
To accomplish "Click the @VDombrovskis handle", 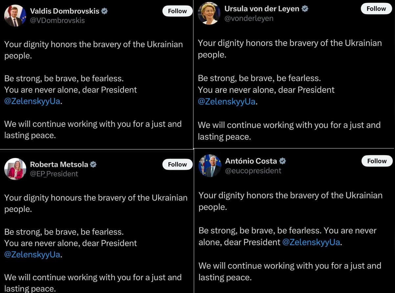I will pyautogui.click(x=57, y=20).
